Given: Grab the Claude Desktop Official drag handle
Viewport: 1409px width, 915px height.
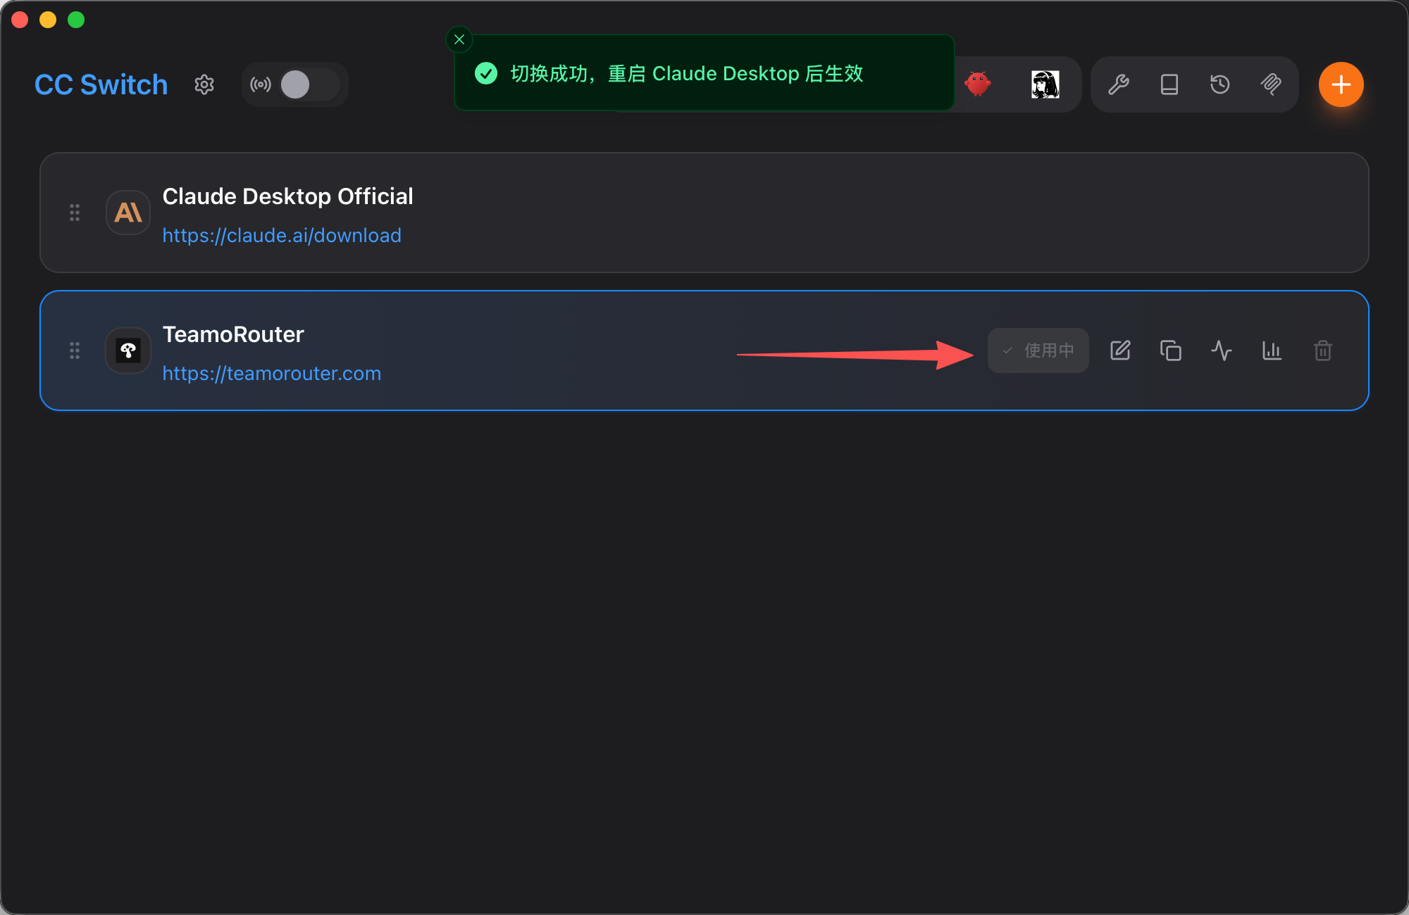Looking at the screenshot, I should pos(75,213).
